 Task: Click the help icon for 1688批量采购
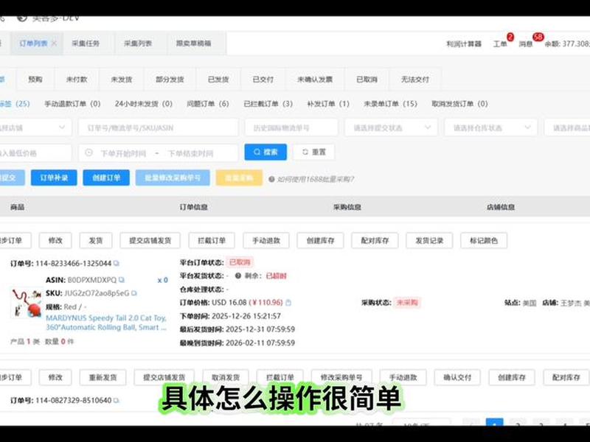(271, 179)
